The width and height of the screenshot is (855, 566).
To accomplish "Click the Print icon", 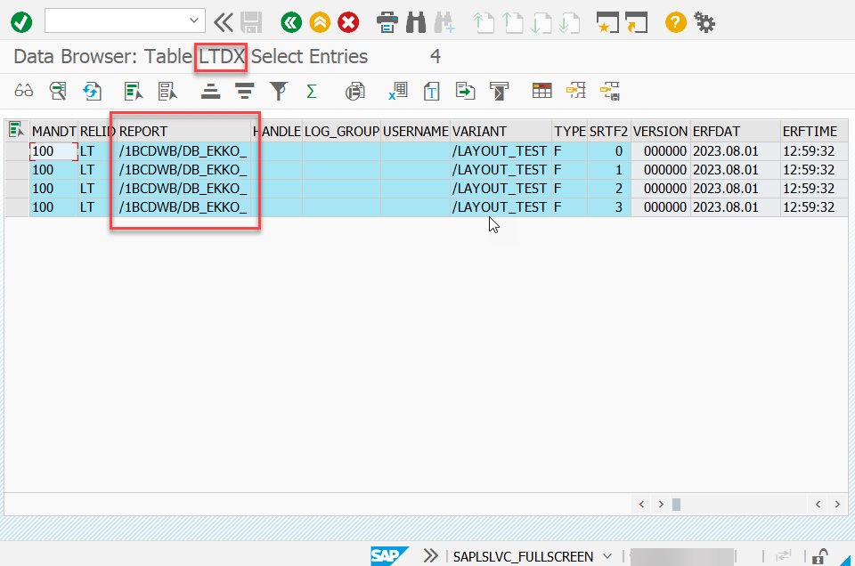I will 387,22.
